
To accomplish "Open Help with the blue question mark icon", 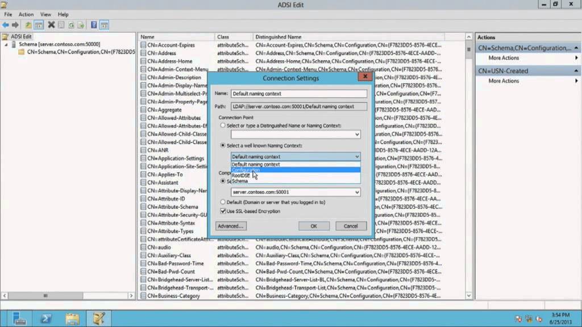I will [94, 25].
